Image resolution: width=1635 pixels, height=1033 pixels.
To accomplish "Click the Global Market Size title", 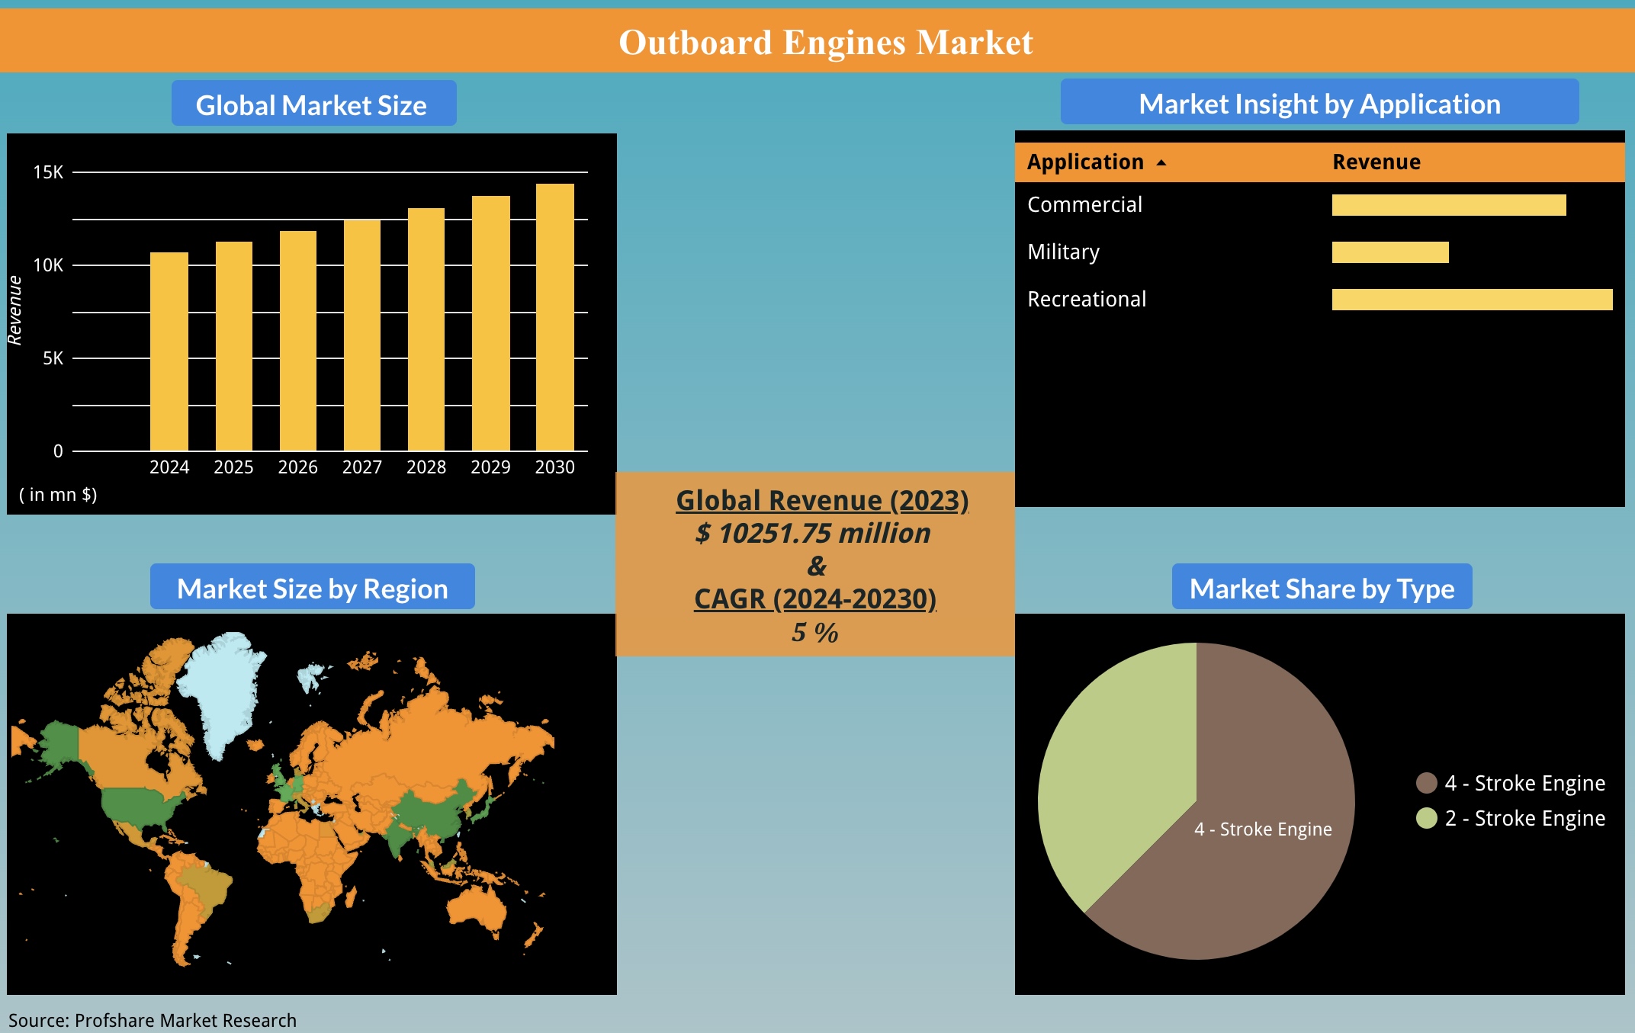I will click(313, 104).
